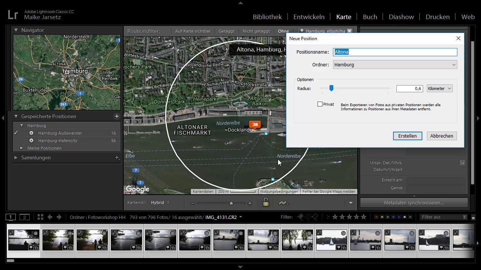Image resolution: width=481 pixels, height=270 pixels.
Task: Click the orange 38 photo cluster marker
Action: (x=255, y=125)
